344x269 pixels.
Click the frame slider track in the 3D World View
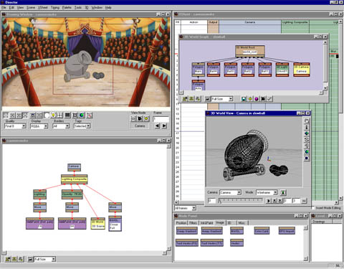[x=241, y=201]
